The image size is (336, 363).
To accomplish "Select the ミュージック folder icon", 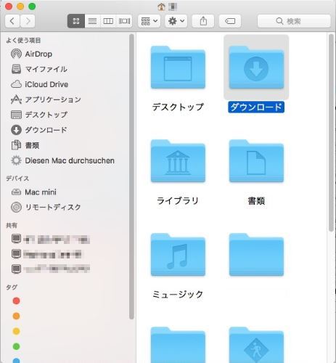I will click(x=178, y=255).
